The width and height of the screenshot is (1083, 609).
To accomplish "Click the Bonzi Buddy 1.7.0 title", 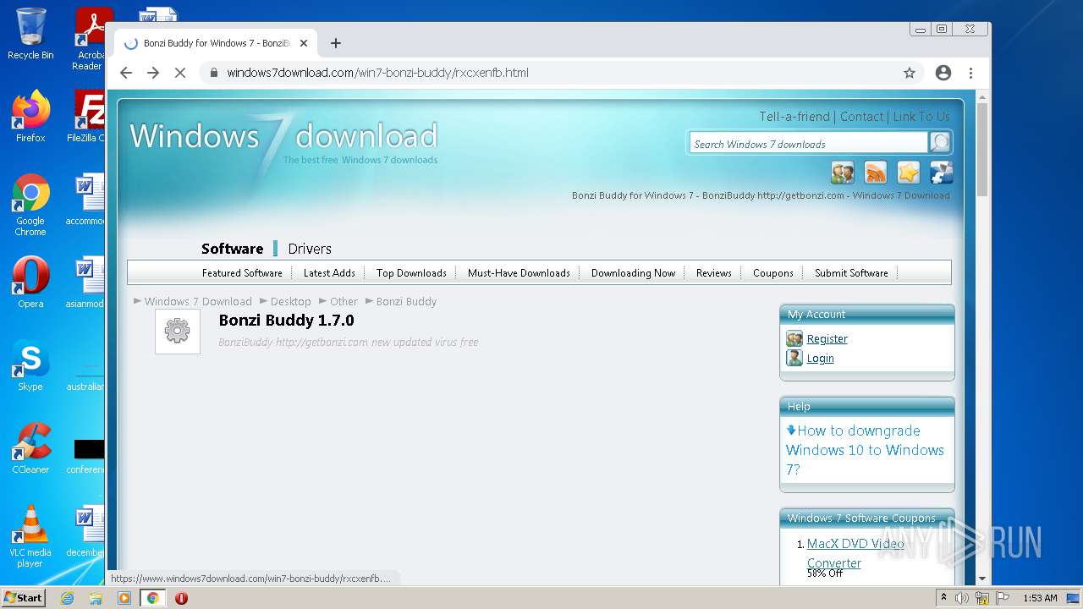I will point(286,321).
